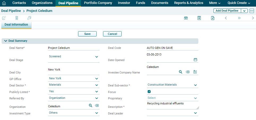Image resolution: width=256 pixels, height=120 pixels.
Task: Search for Investee Company Name
Action: click(x=180, y=72)
